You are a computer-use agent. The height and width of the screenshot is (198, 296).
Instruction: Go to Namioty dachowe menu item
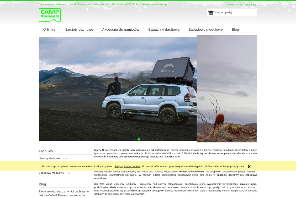79,29
